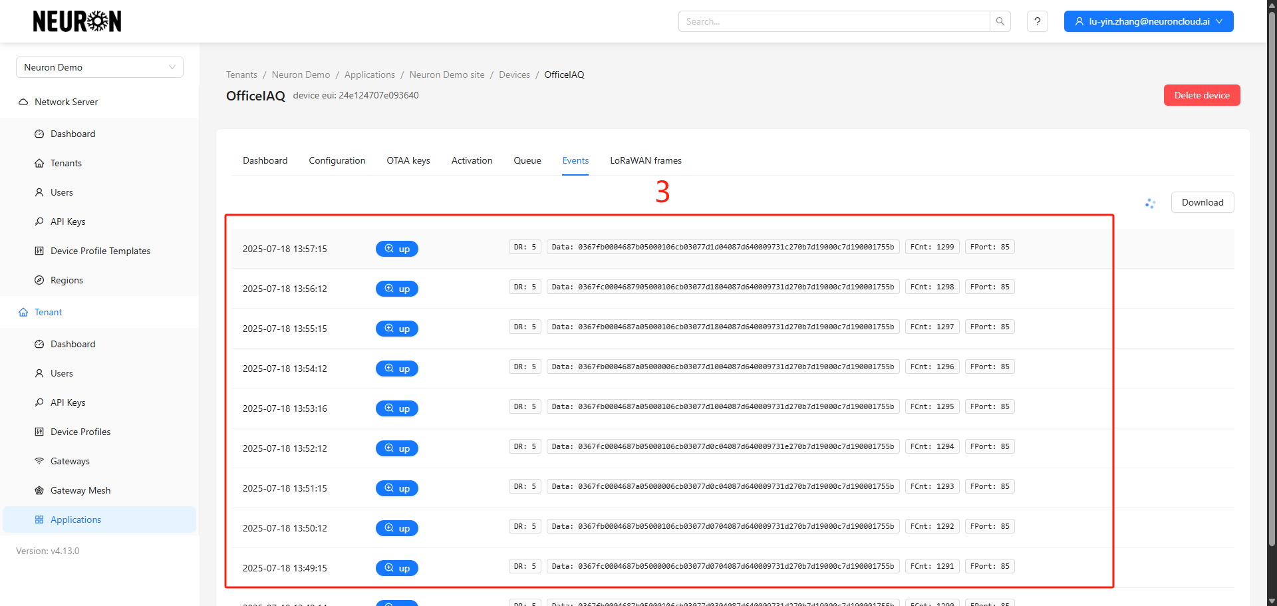Click timestamp 2025-07-18 13:50:12
1277x606 pixels.
coord(285,528)
